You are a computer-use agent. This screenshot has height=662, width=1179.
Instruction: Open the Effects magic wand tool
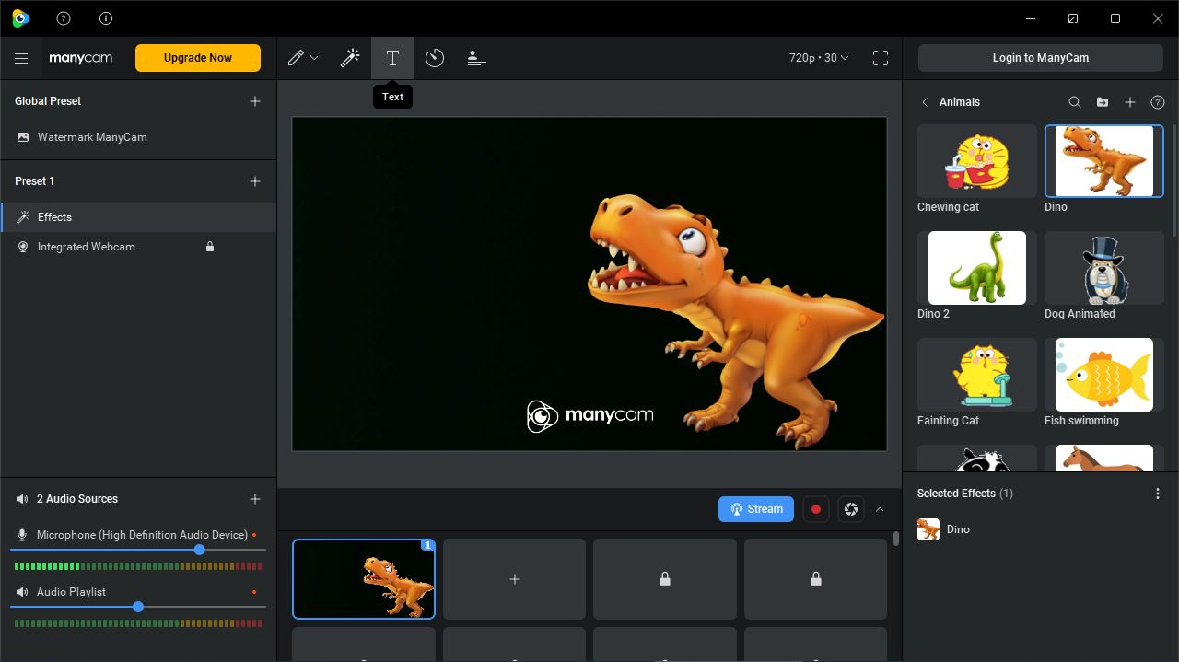(350, 58)
